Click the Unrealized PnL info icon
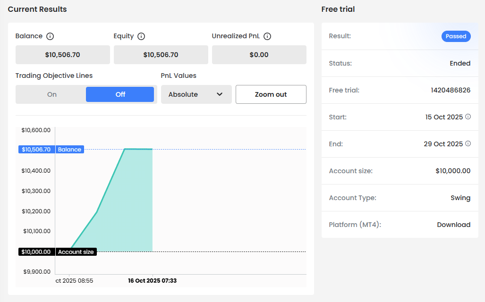 (267, 36)
